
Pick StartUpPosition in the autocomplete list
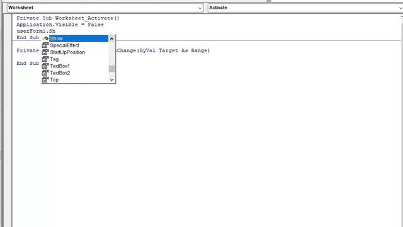coord(67,52)
